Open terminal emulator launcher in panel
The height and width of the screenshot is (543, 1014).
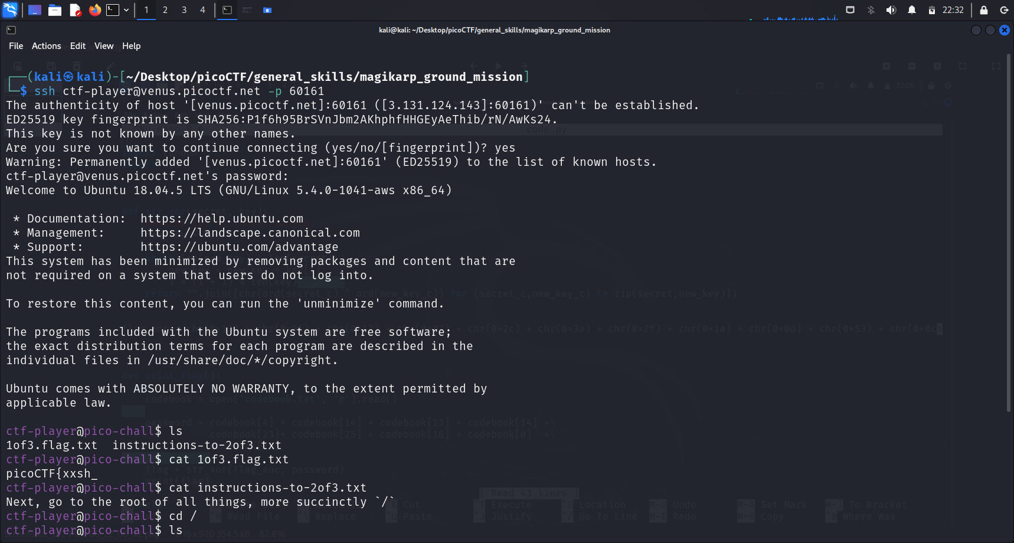[113, 10]
